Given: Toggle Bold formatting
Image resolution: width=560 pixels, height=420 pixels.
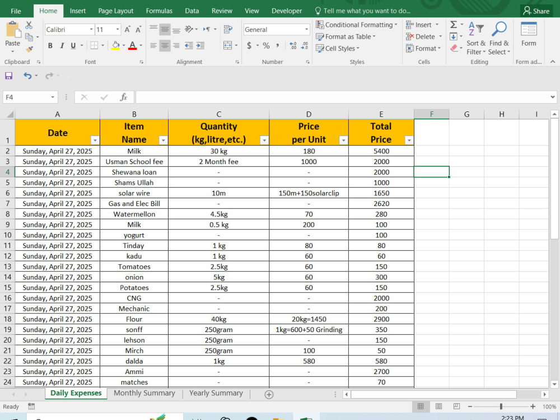Looking at the screenshot, I should coord(50,45).
